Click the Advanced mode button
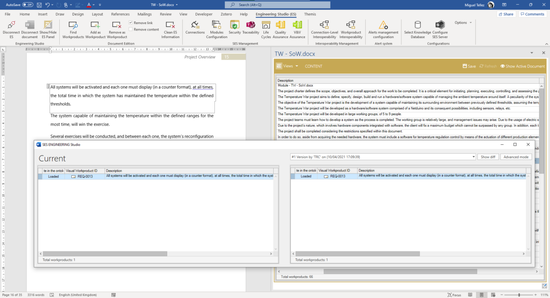The image size is (550, 298). tap(516, 157)
